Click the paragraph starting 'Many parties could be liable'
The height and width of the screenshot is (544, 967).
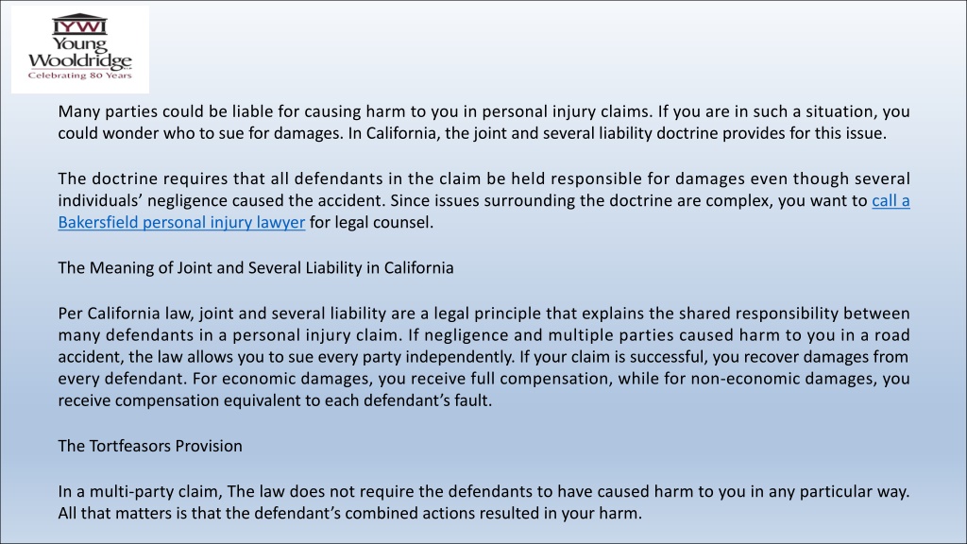coord(484,122)
